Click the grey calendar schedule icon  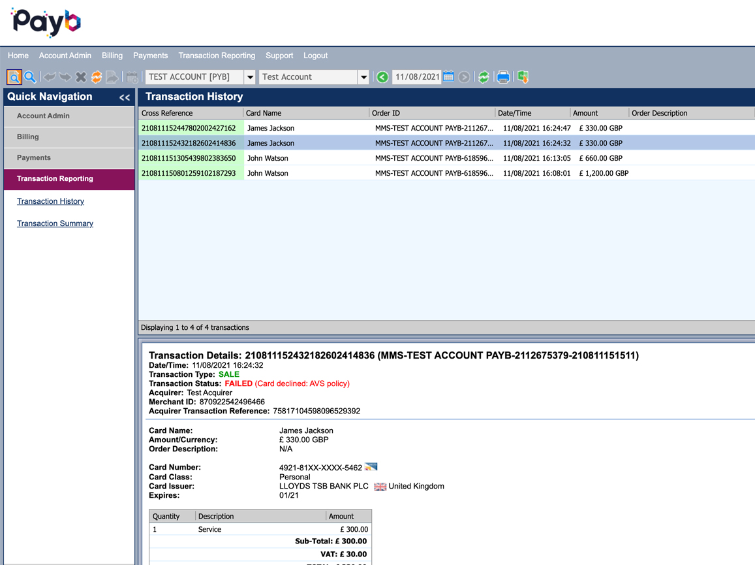pyautogui.click(x=132, y=76)
